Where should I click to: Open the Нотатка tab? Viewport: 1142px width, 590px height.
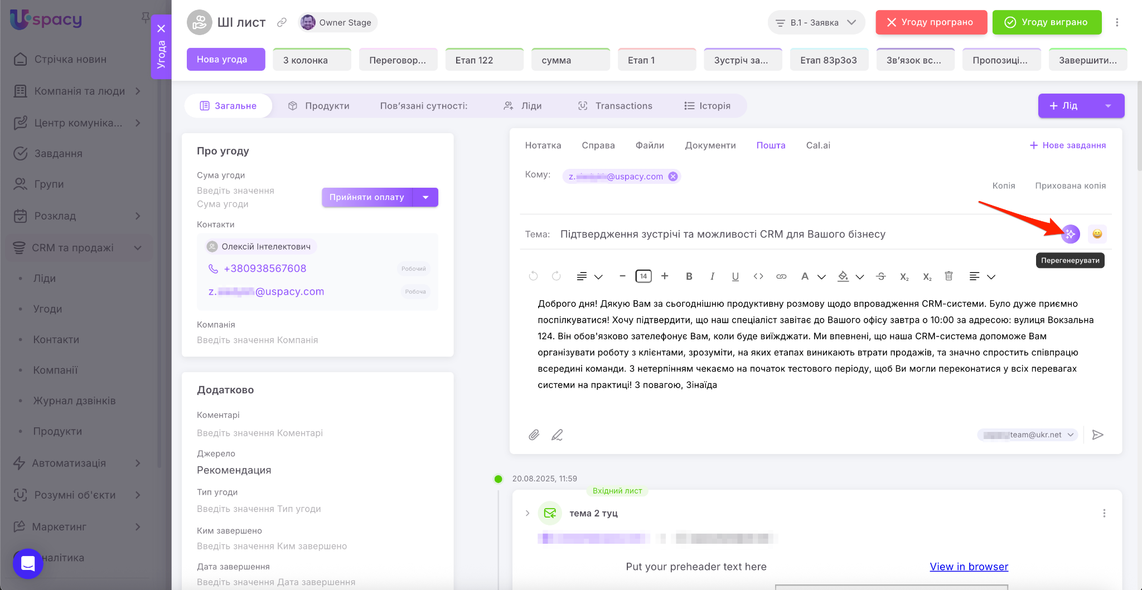[543, 145]
